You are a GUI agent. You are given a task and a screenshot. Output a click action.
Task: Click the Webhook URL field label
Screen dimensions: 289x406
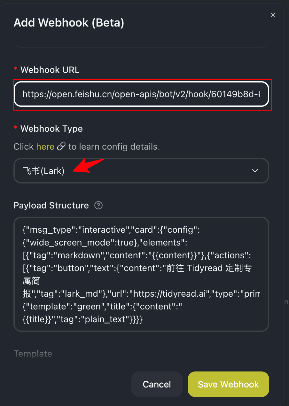(x=50, y=70)
